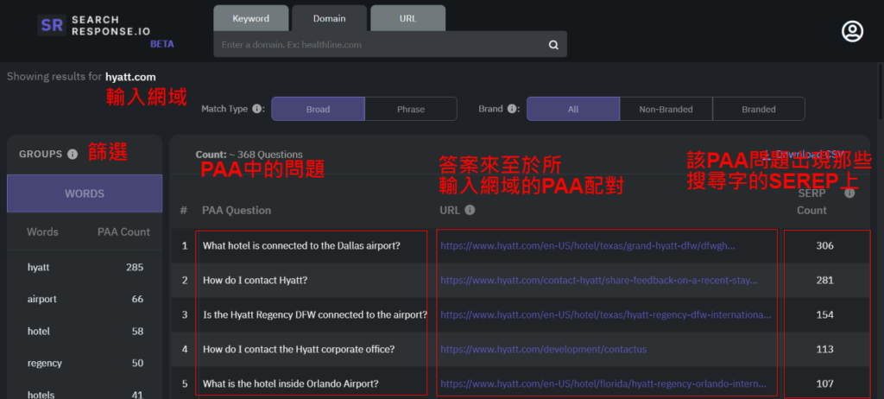Open the URL column info icon
This screenshot has height=399, width=884.
470,211
